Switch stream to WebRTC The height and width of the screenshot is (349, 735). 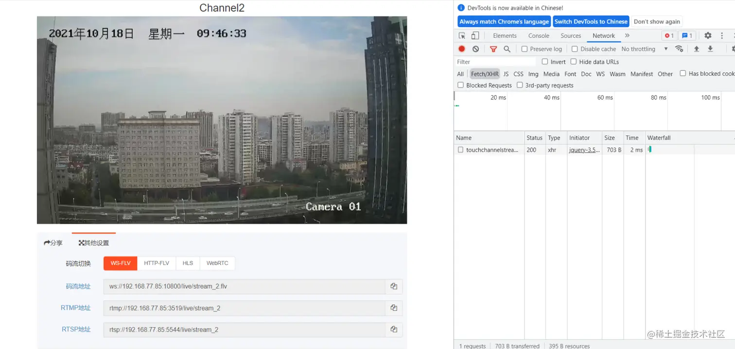click(x=217, y=263)
